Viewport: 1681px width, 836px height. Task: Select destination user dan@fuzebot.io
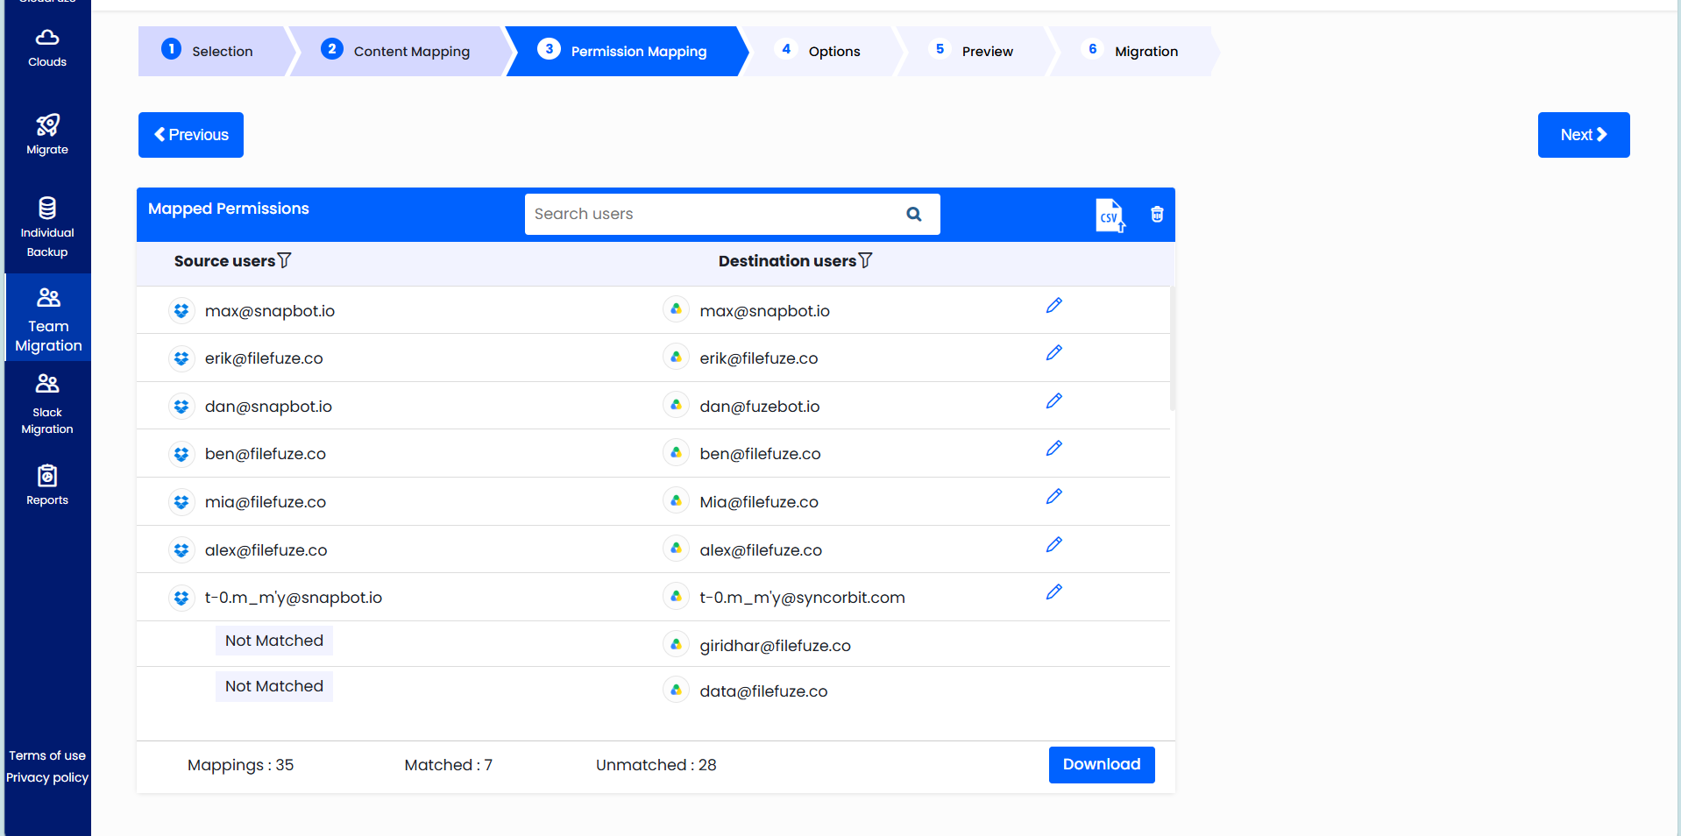click(x=760, y=407)
